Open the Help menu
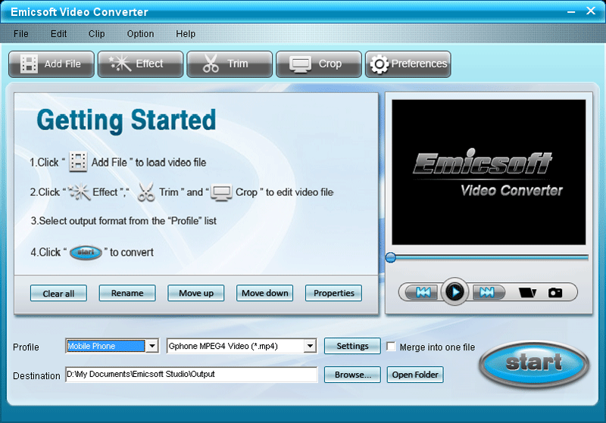606x423 pixels. coord(186,34)
